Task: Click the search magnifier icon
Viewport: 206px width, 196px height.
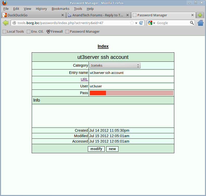Action: click(x=192, y=23)
